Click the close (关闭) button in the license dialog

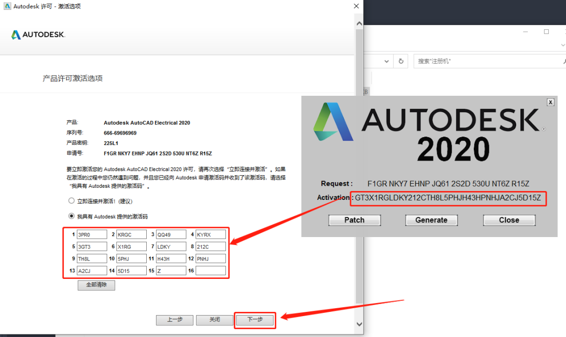[214, 320]
